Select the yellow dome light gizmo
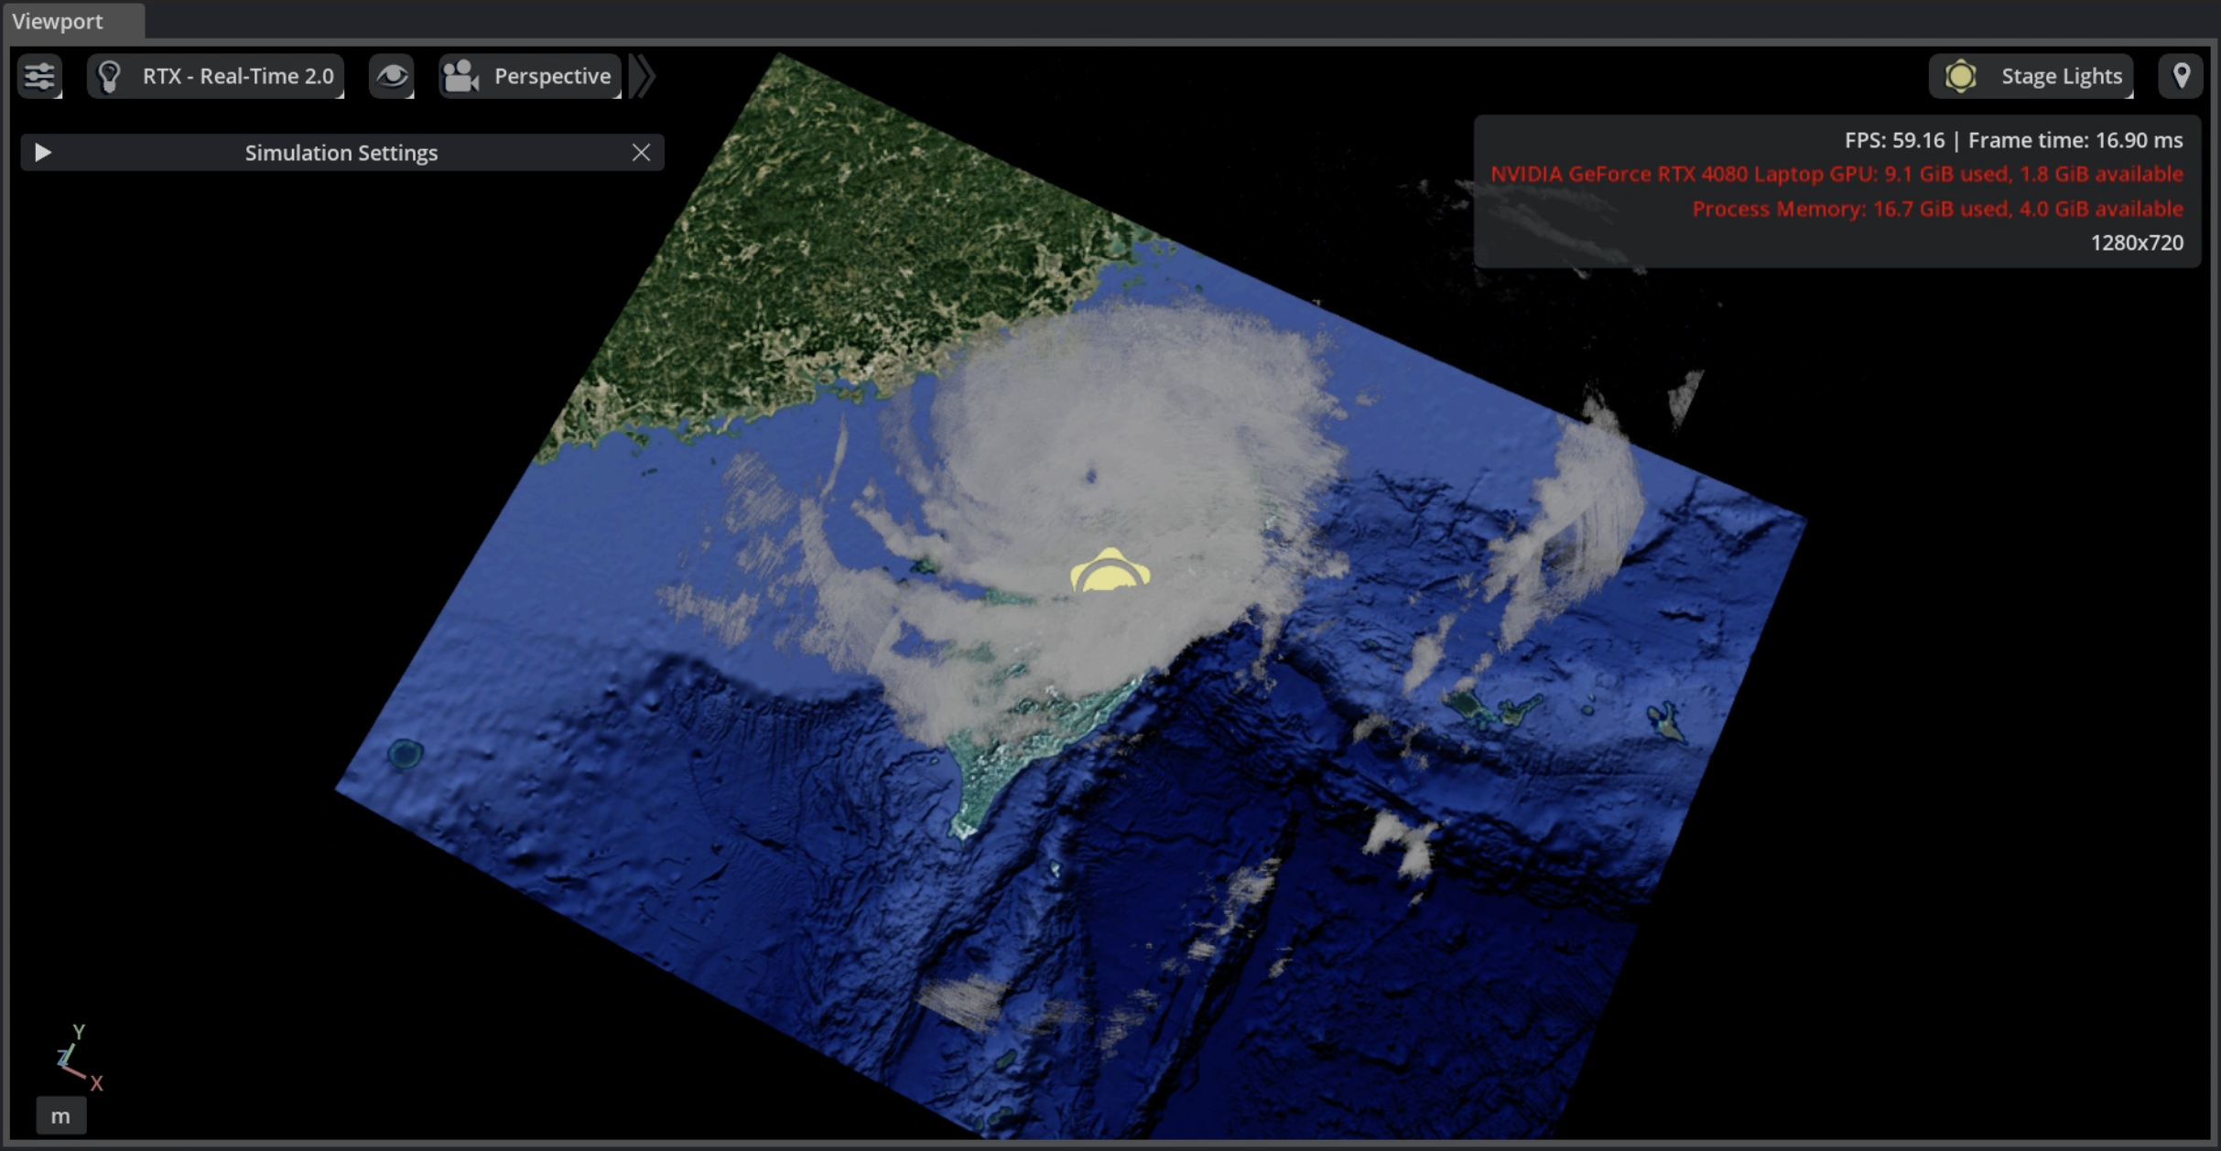Viewport: 2221px width, 1151px height. pyautogui.click(x=1110, y=571)
